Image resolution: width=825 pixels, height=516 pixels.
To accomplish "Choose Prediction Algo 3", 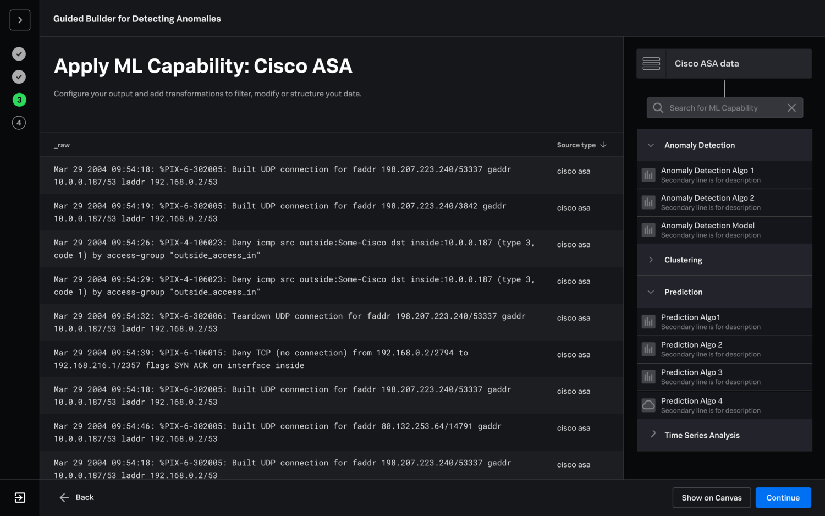I will (724, 377).
